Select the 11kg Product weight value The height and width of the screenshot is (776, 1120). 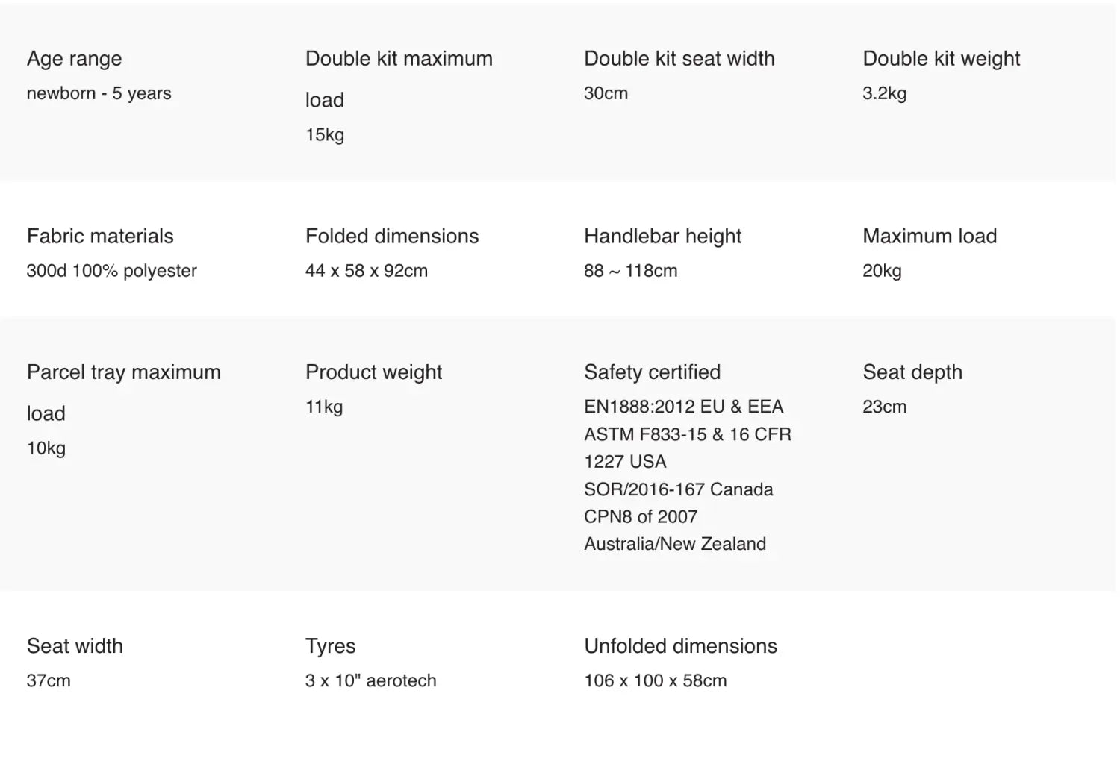[x=324, y=407]
